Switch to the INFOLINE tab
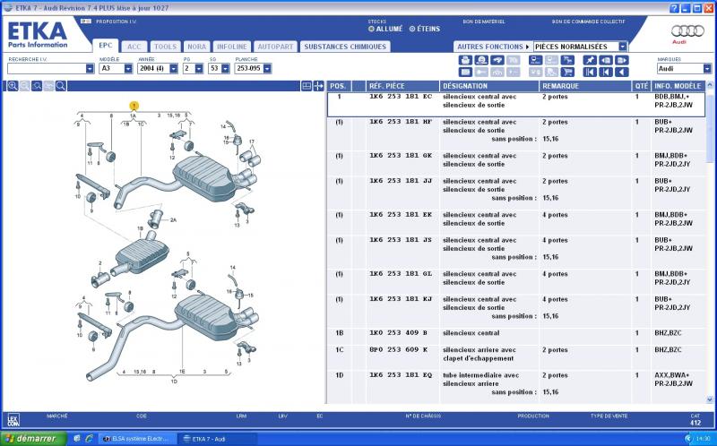Screen dimensions: 717x446 pyautogui.click(x=232, y=47)
